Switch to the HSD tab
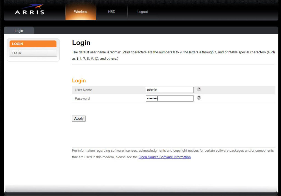This screenshot has width=281, height=196. [112, 12]
